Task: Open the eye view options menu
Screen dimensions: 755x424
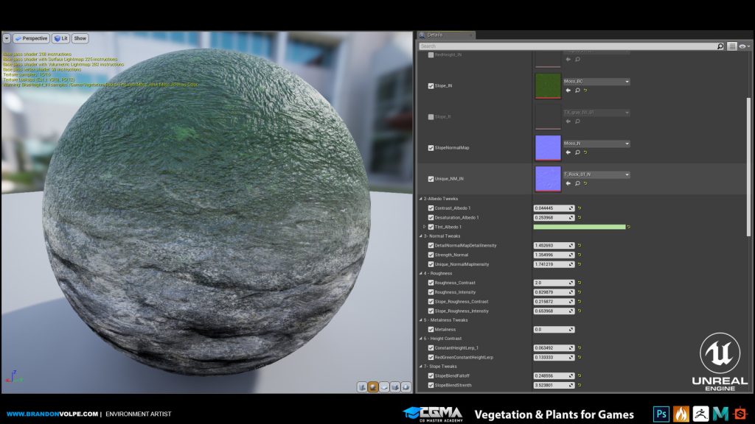Action: point(742,46)
